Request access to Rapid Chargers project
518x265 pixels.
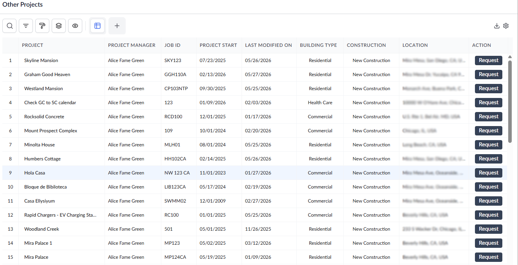coord(489,215)
